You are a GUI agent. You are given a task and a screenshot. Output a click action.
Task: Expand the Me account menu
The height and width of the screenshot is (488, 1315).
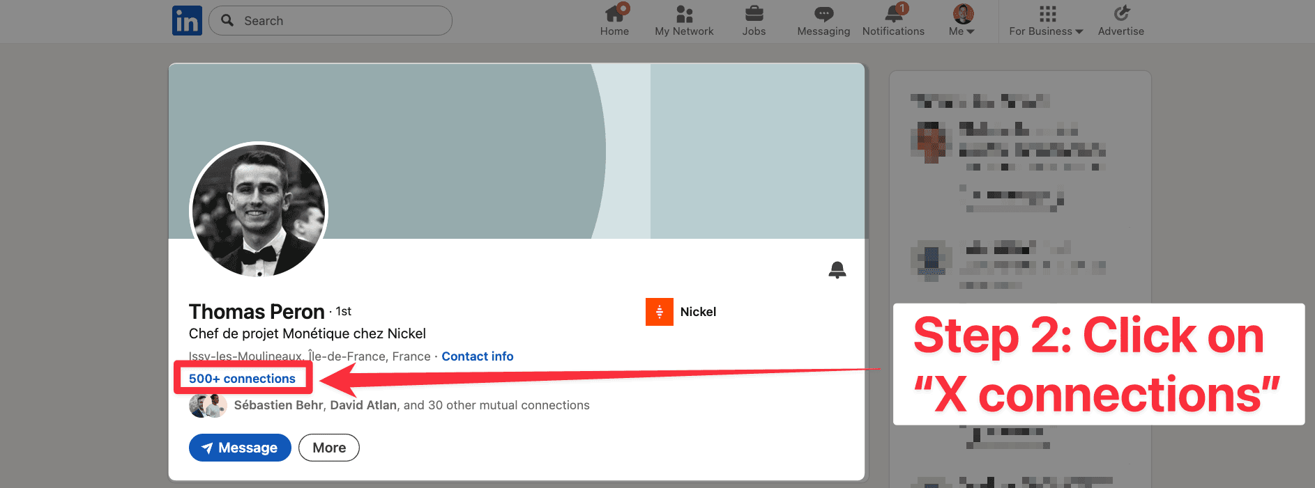tap(962, 20)
